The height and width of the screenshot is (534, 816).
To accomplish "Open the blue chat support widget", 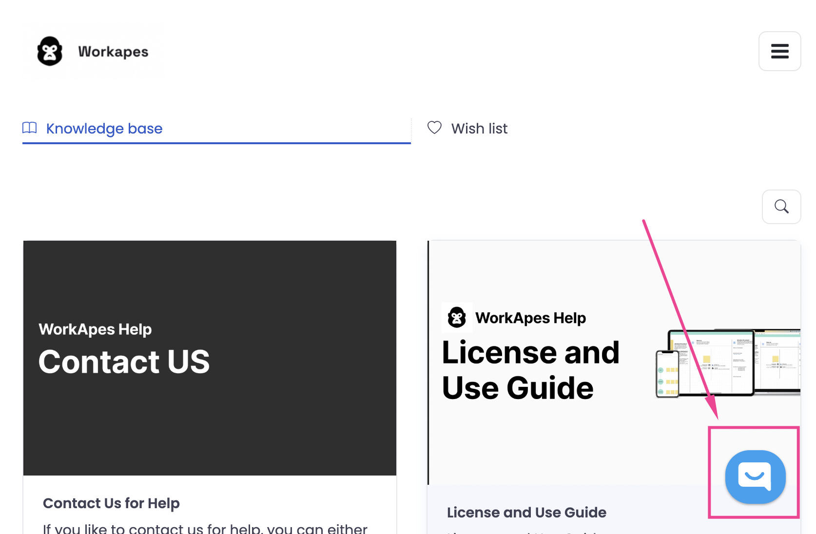I will click(755, 477).
